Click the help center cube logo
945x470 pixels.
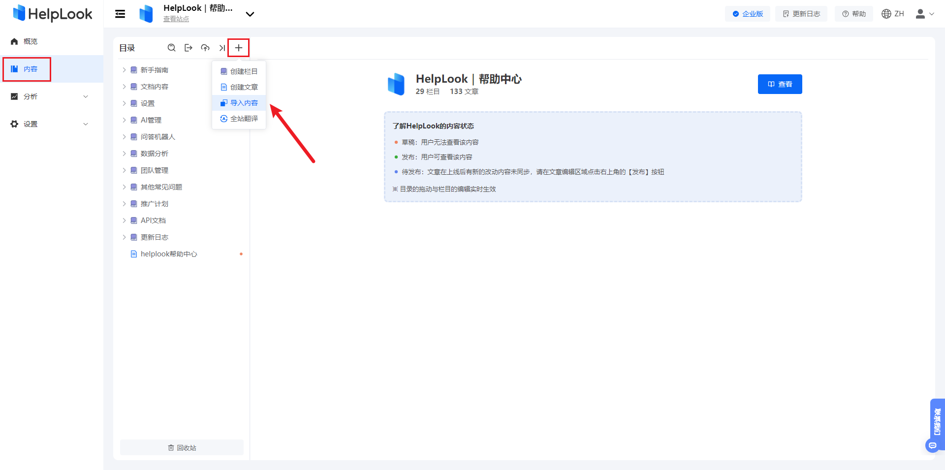click(x=396, y=84)
